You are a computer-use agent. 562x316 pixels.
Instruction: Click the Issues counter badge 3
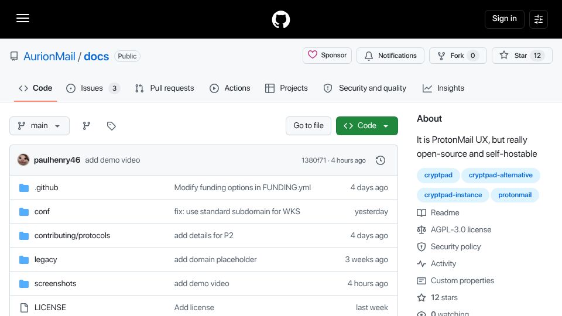(114, 88)
